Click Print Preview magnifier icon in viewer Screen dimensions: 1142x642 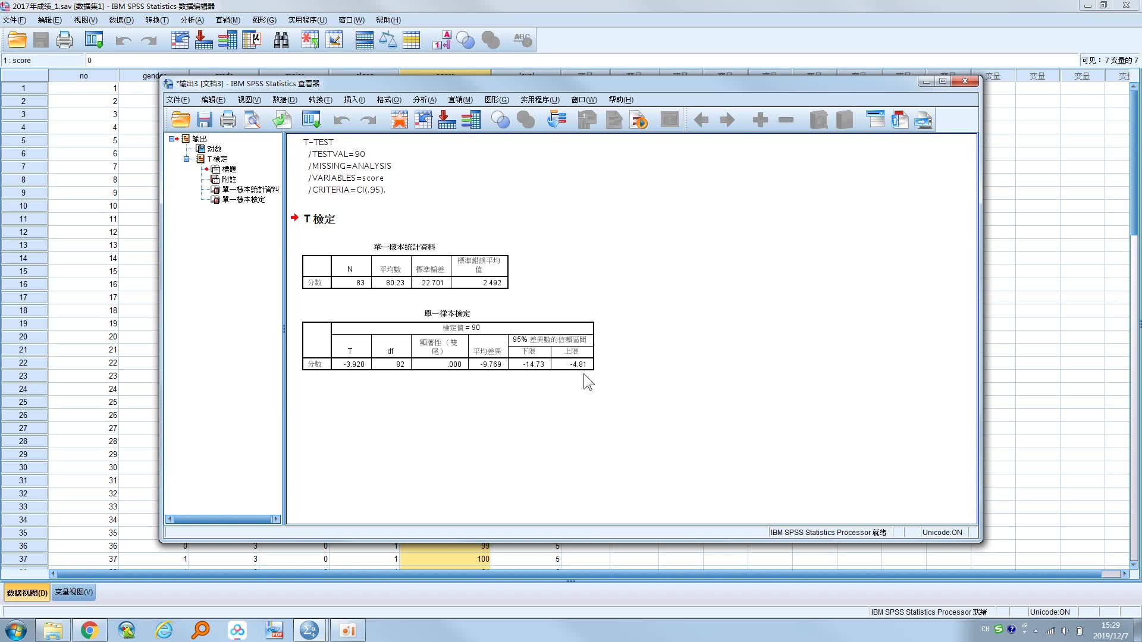click(252, 120)
